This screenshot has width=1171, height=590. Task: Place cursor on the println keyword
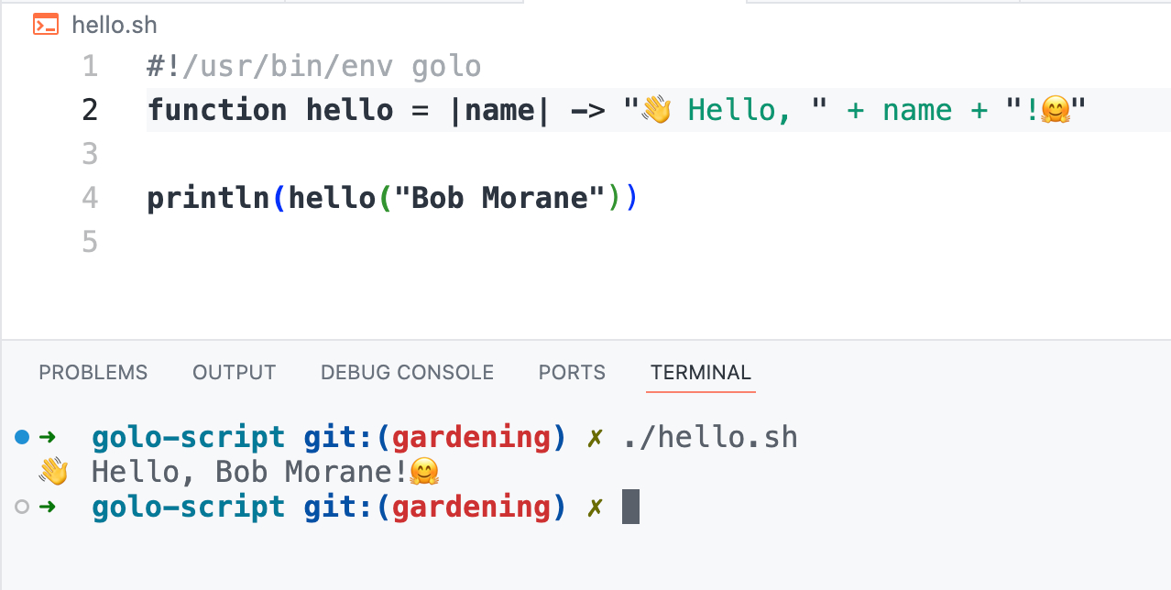click(x=209, y=198)
